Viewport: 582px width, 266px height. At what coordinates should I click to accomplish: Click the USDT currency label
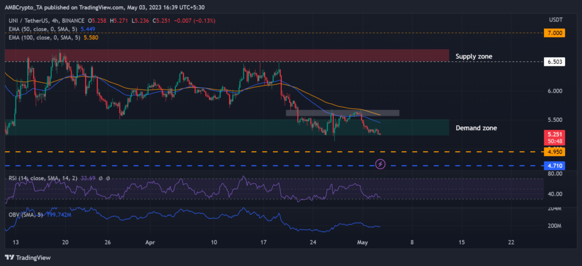coord(555,19)
